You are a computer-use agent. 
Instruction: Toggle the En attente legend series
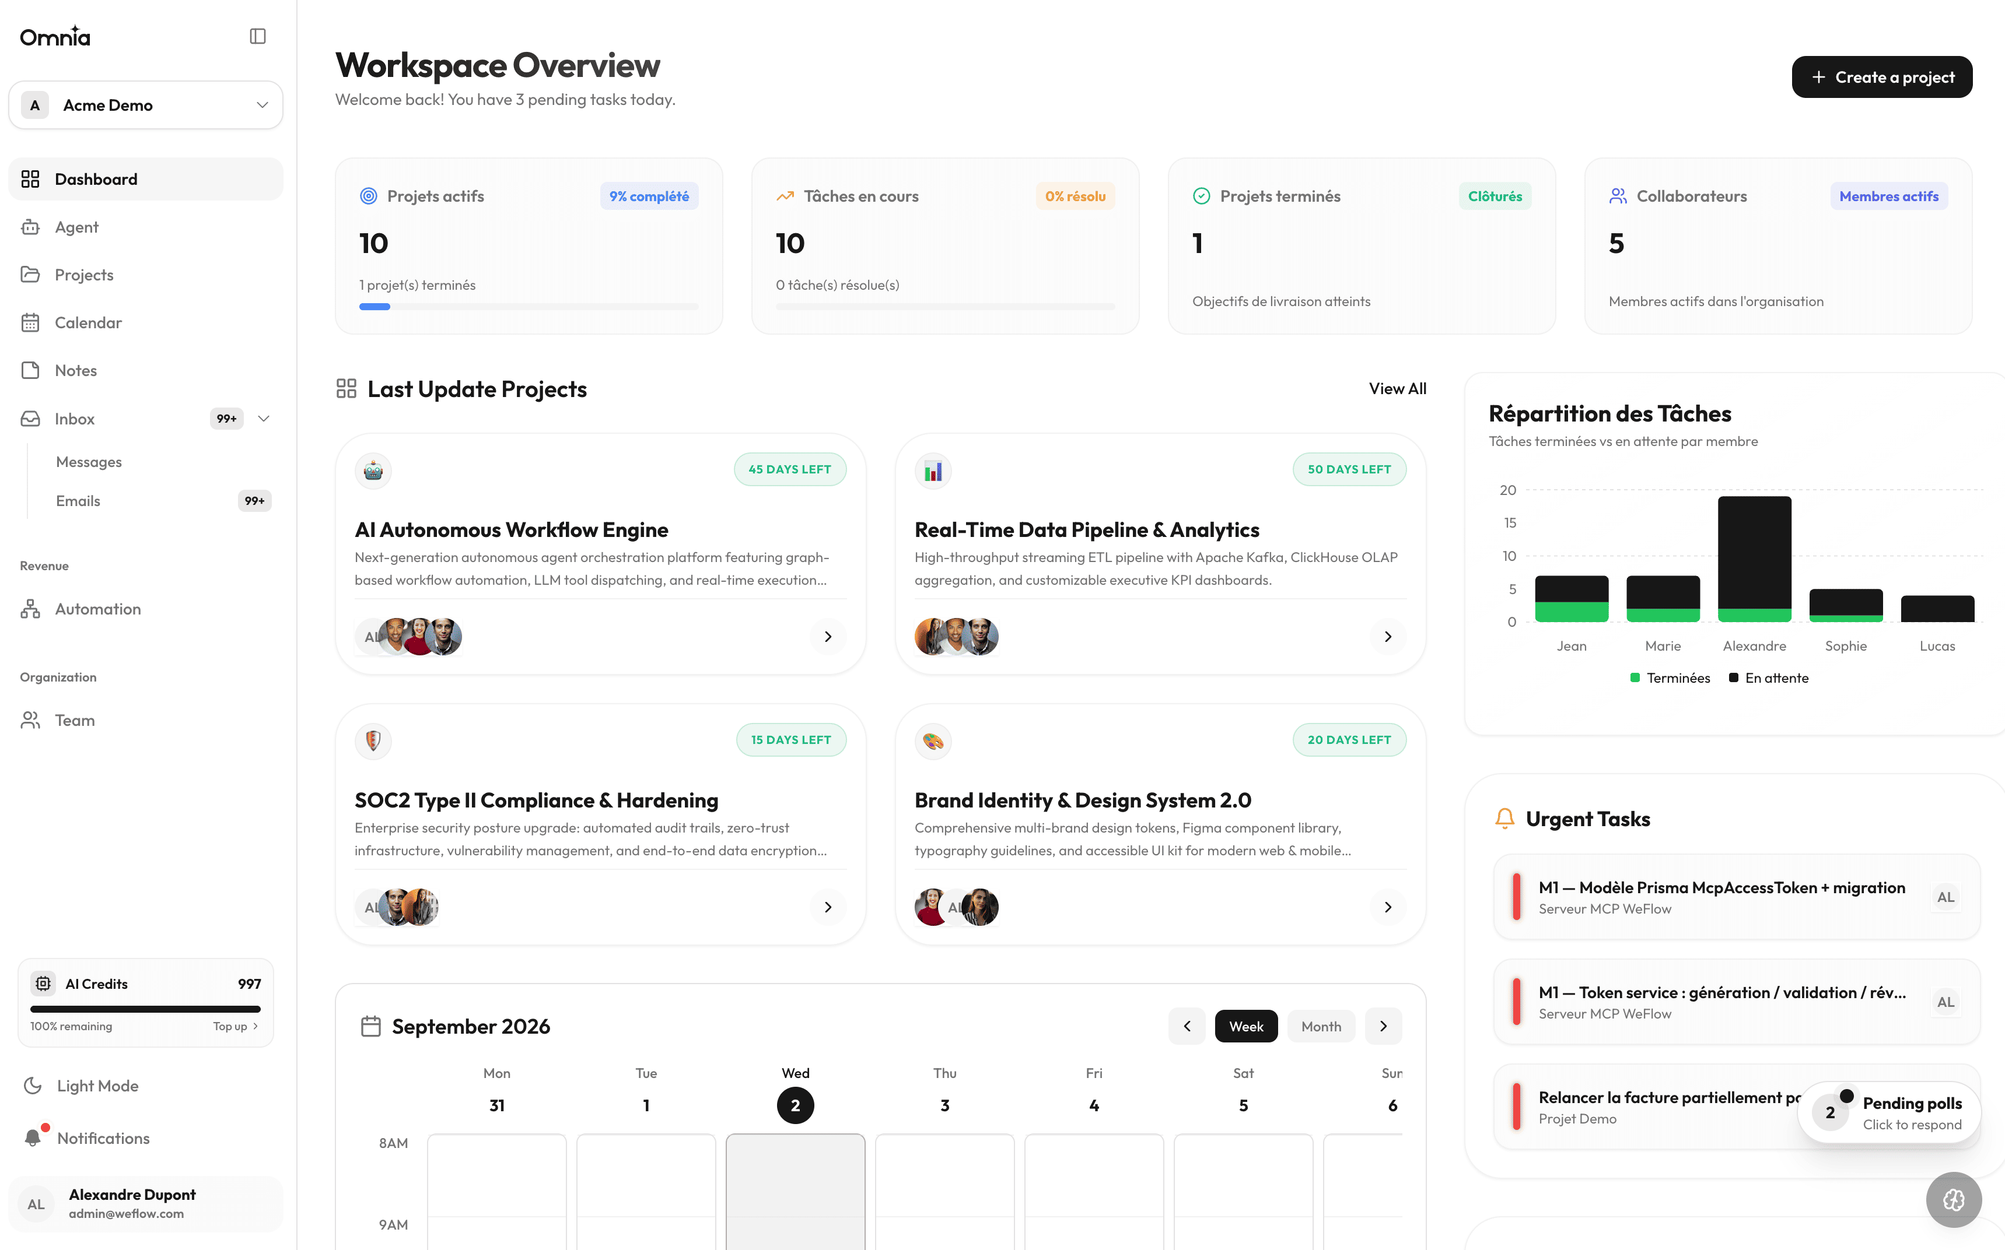(x=1768, y=678)
